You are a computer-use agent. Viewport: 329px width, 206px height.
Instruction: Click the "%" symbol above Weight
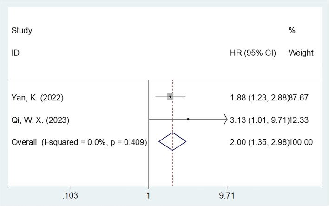292,31
